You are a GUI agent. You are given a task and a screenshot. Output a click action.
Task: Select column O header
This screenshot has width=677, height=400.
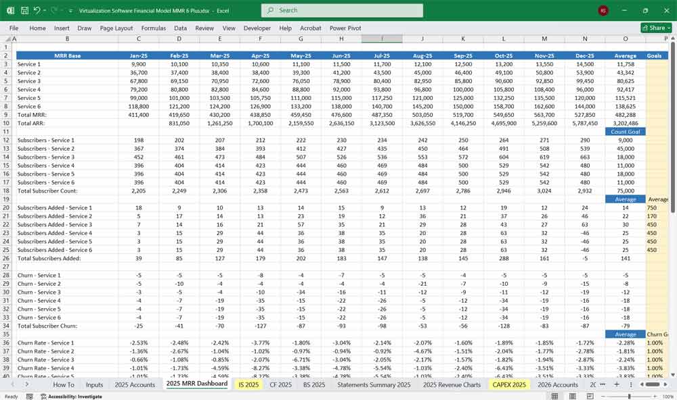tap(625, 39)
